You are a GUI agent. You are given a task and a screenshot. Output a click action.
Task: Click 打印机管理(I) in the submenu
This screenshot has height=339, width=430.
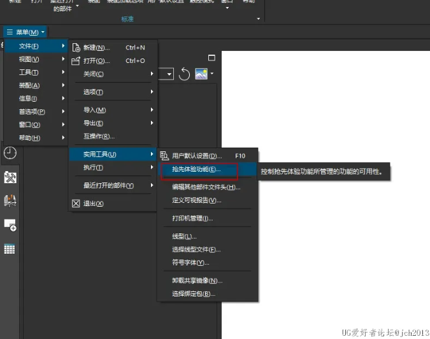coord(192,218)
